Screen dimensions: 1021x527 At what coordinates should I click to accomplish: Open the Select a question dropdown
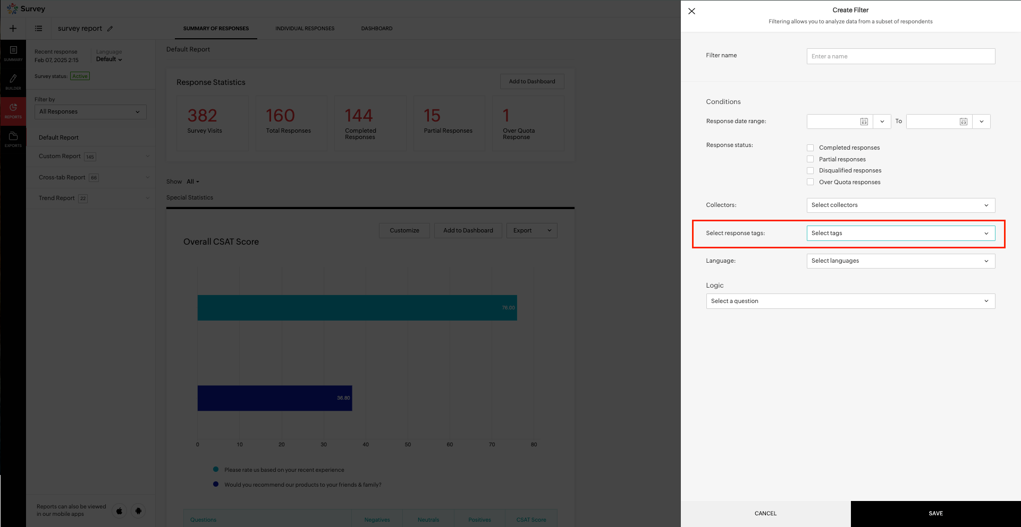(850, 301)
